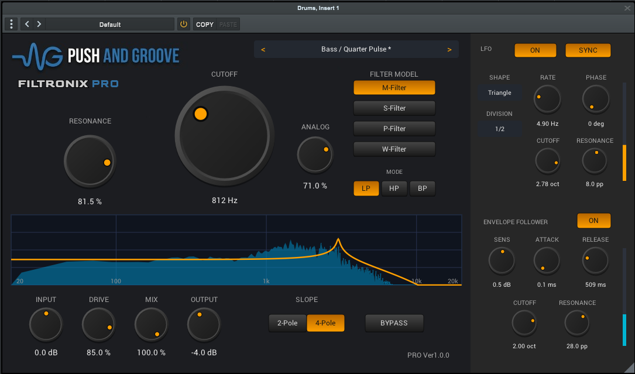This screenshot has width=635, height=374.
Task: Click the LFO PHASE knob
Action: point(596,99)
